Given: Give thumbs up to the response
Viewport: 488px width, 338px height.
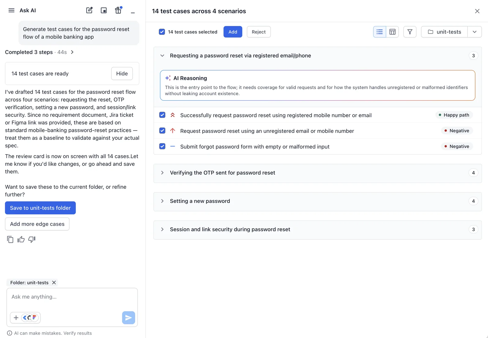Looking at the screenshot, I should tap(21, 239).
